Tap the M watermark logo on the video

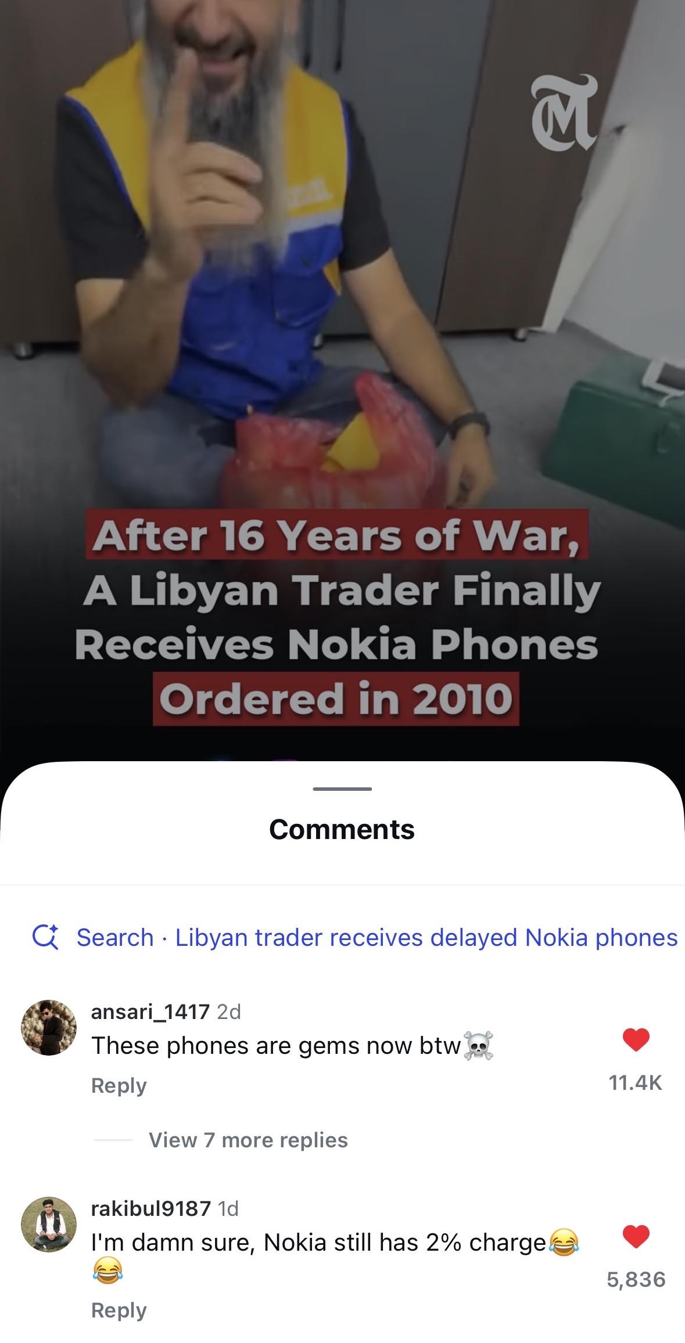[x=564, y=112]
